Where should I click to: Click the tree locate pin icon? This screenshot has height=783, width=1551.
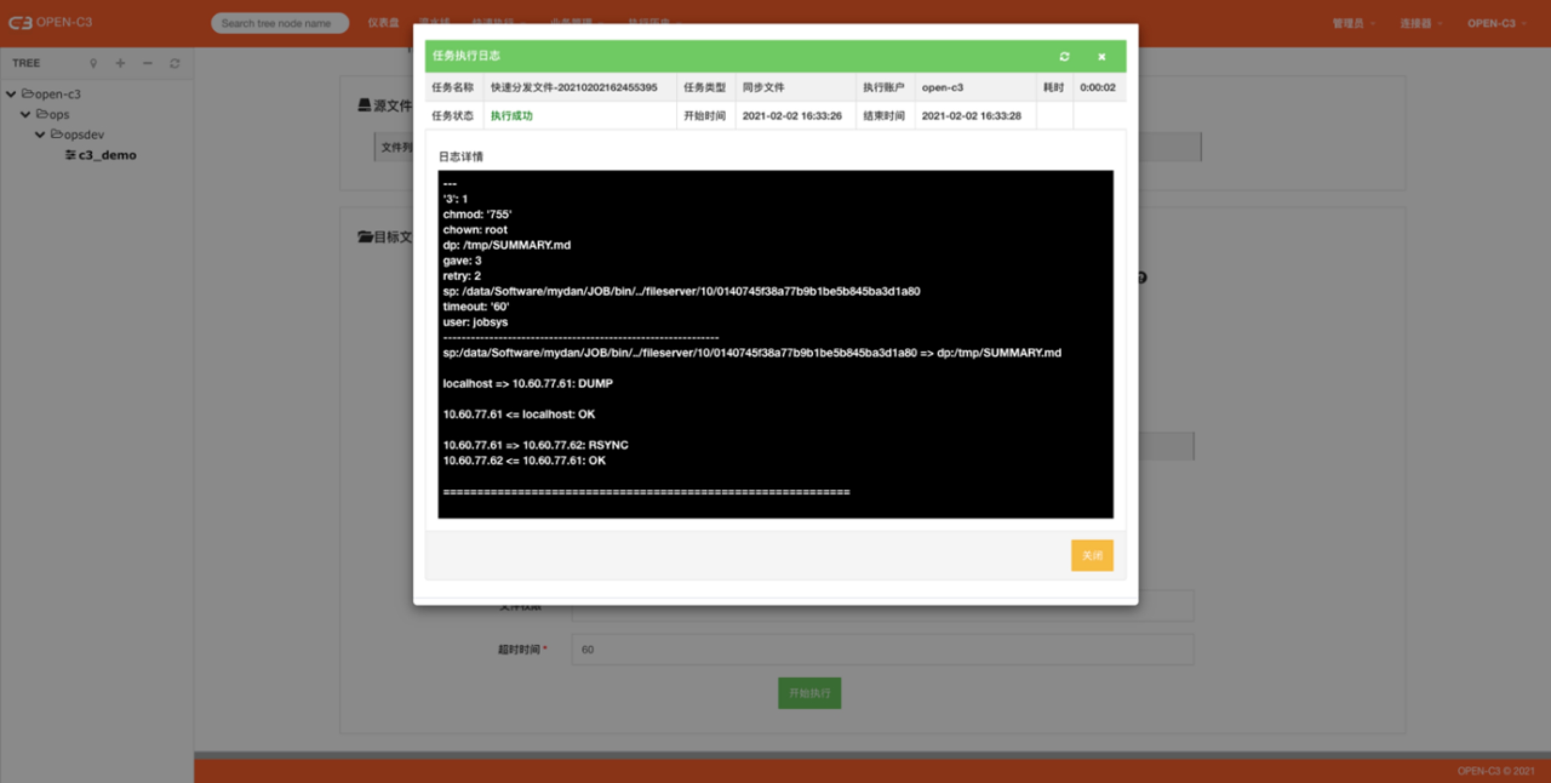93,63
